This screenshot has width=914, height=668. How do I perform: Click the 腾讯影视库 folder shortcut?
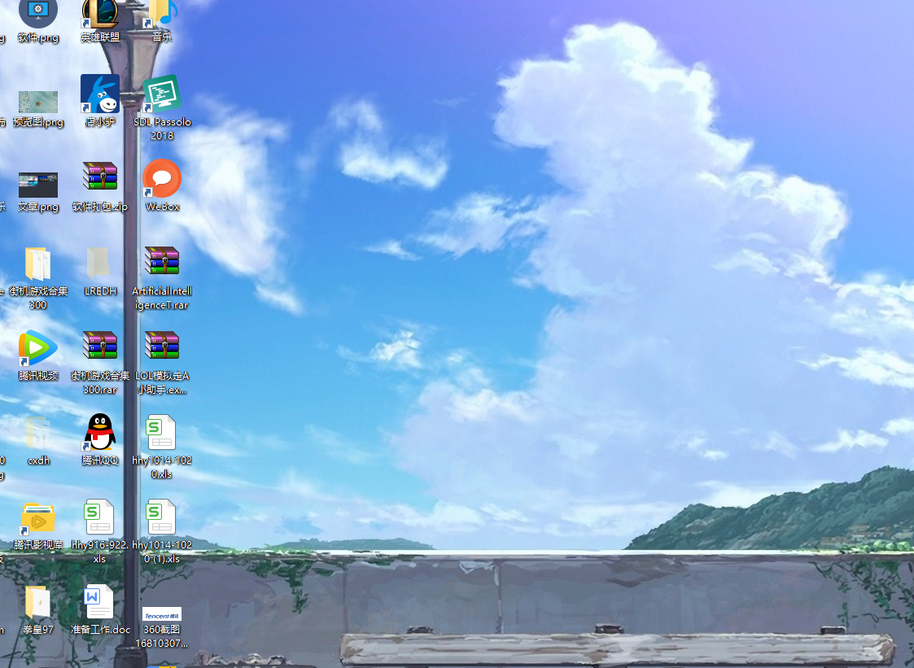tap(38, 517)
